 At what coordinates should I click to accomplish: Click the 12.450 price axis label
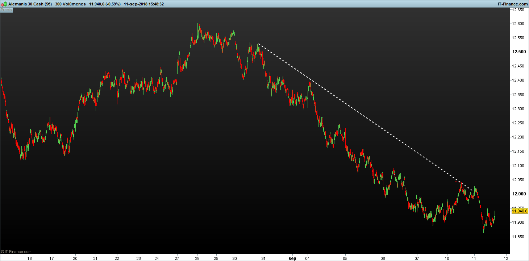(518, 66)
